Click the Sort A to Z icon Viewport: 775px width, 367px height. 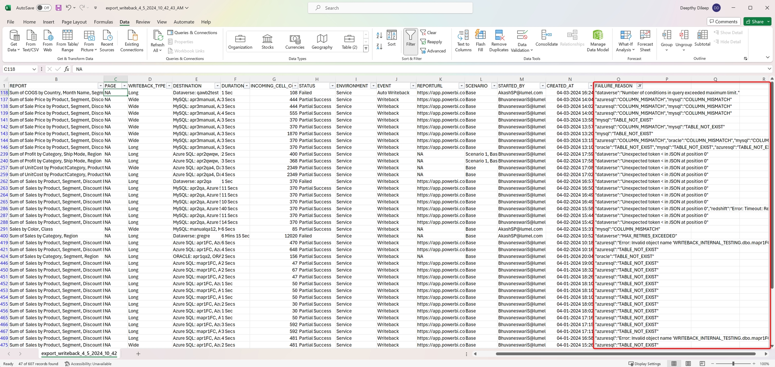point(379,35)
